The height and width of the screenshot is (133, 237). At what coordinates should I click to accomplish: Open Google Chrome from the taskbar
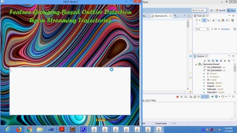click(30, 130)
